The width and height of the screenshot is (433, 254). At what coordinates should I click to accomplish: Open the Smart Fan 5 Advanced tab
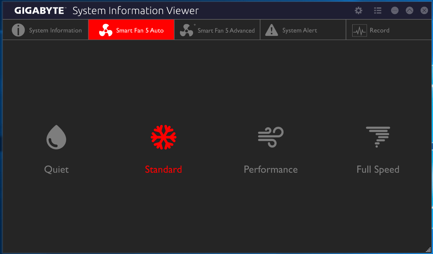coord(217,30)
